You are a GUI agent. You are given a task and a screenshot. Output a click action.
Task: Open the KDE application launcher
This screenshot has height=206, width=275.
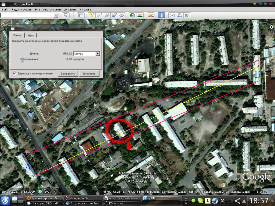[x=5, y=201]
